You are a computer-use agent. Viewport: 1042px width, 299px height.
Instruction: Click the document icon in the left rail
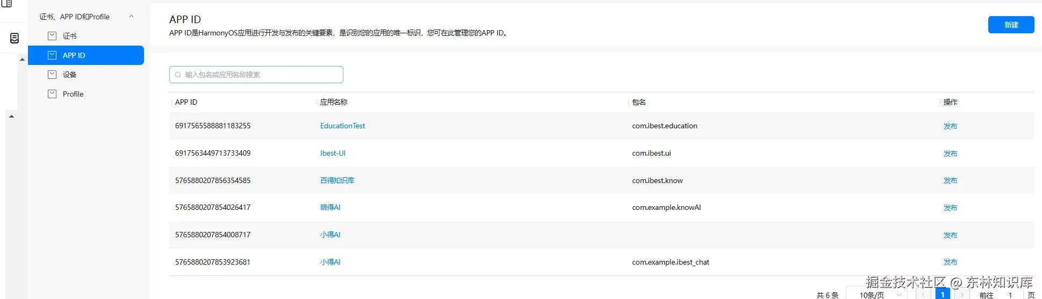(x=15, y=38)
